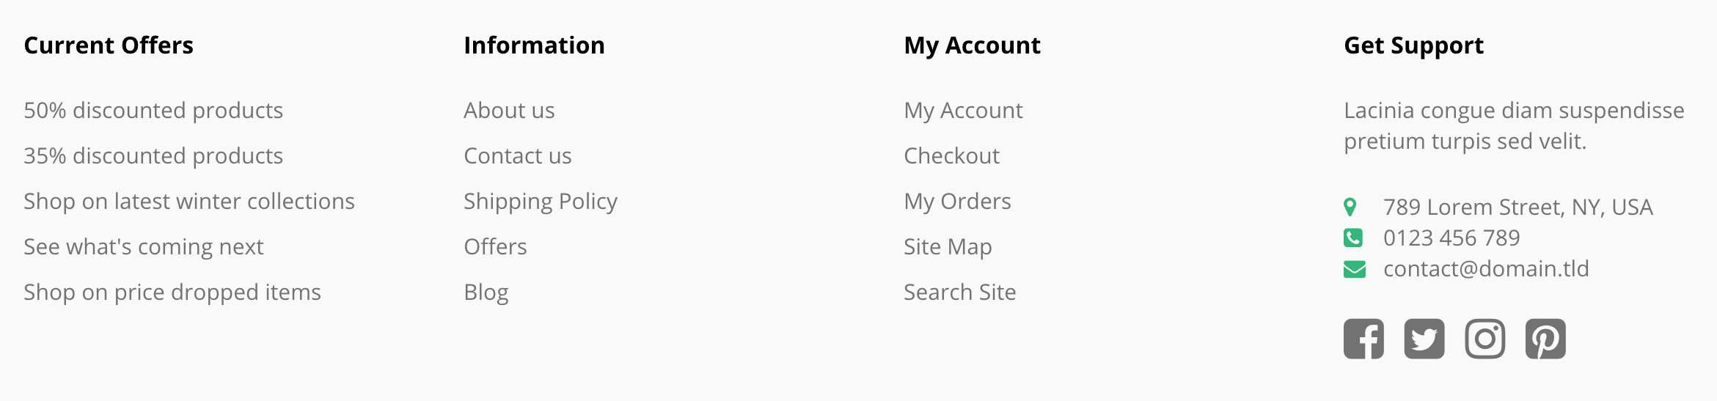1717x401 pixels.
Task: Open the Twitter social icon
Action: tap(1424, 339)
